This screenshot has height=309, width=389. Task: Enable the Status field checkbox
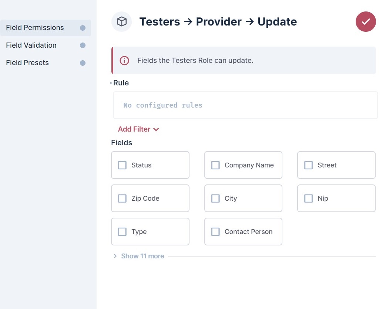[x=122, y=165]
